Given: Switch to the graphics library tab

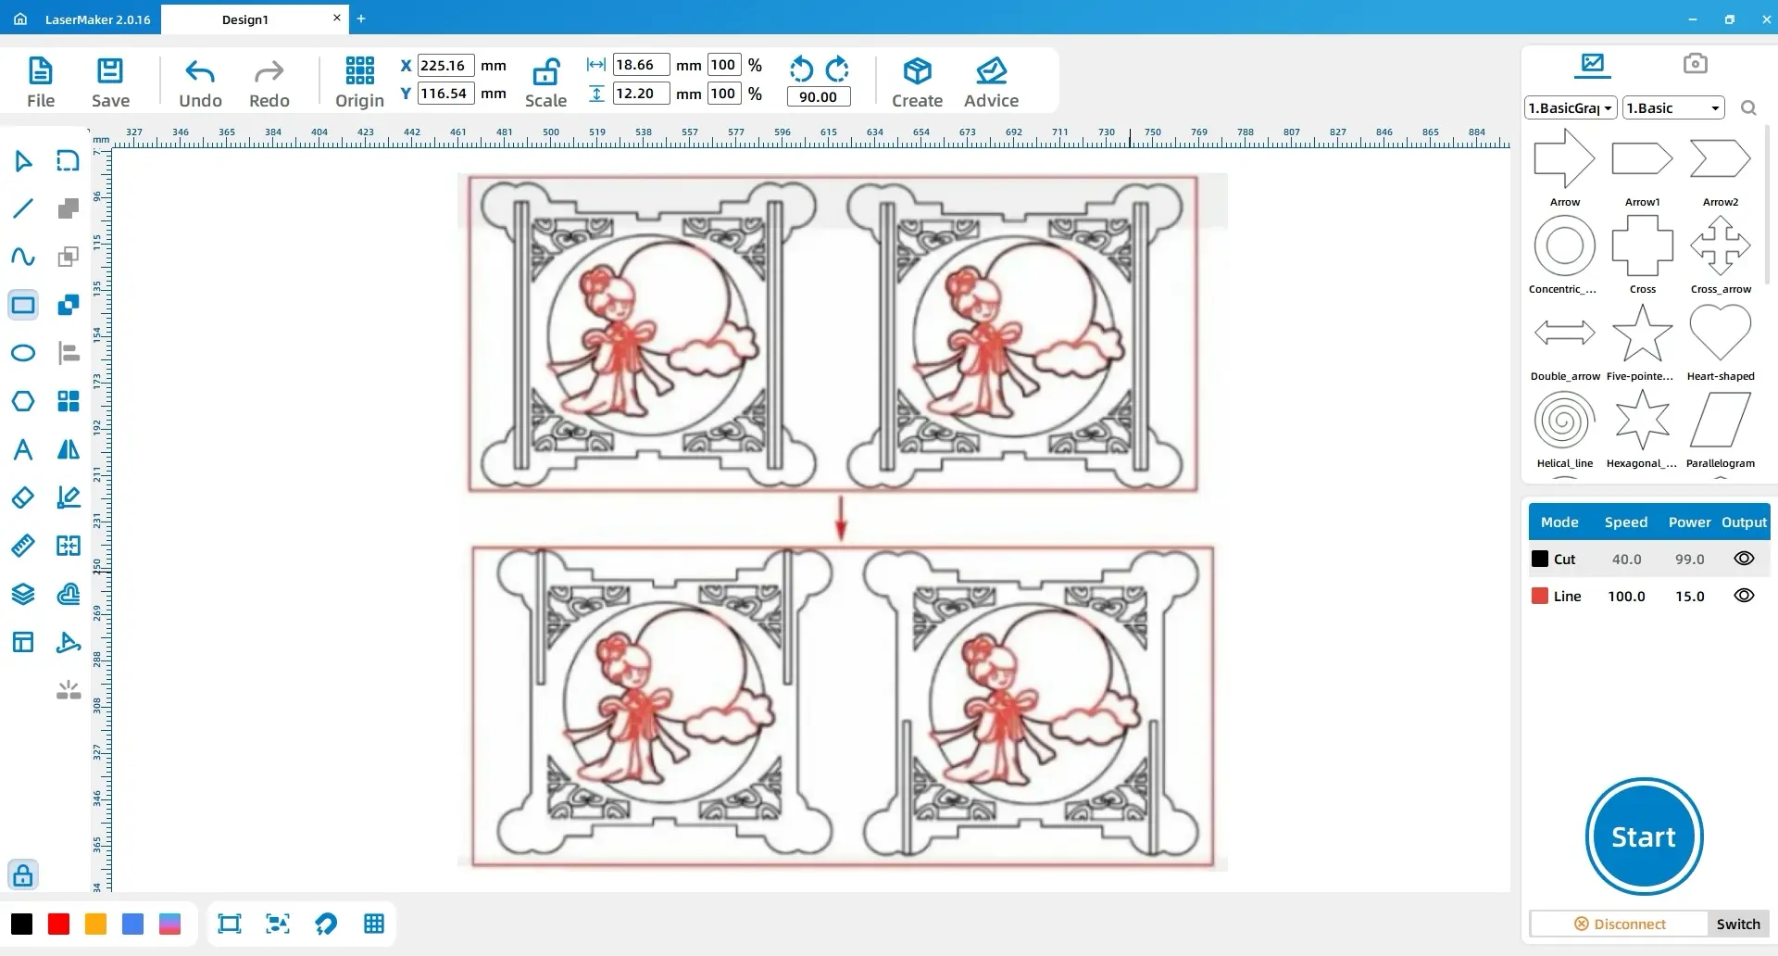Looking at the screenshot, I should pyautogui.click(x=1593, y=64).
